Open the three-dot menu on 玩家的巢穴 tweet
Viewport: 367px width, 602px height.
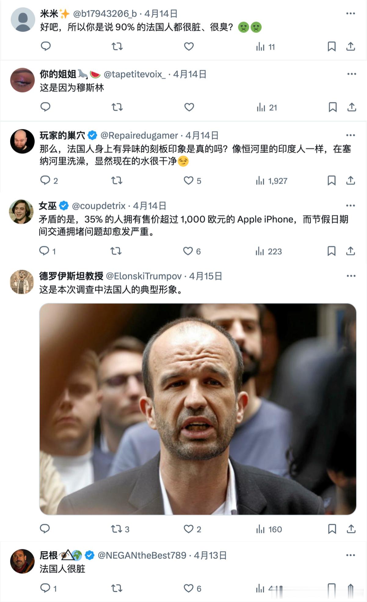[351, 135]
